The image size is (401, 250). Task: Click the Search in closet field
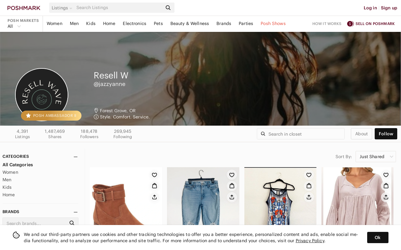coord(301,134)
